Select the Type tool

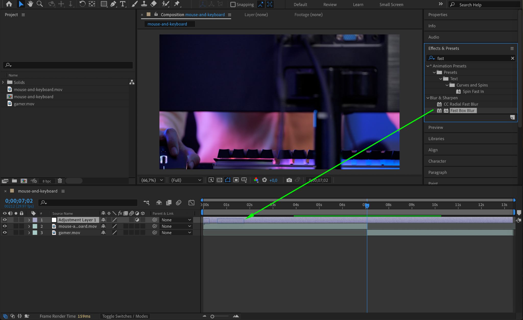tap(123, 4)
